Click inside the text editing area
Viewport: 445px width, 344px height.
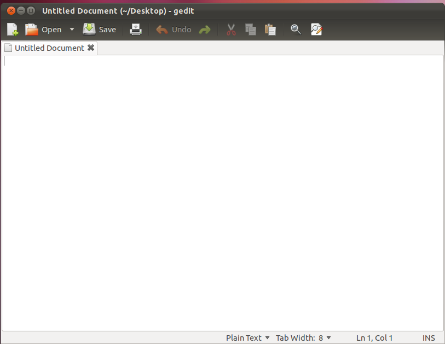222,193
